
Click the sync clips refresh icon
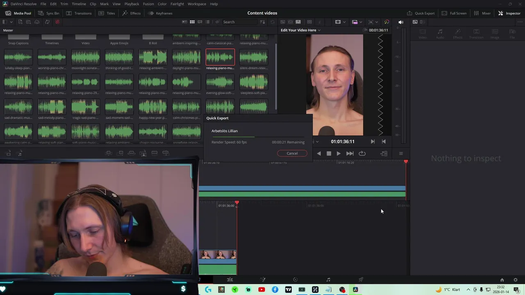coord(47,22)
